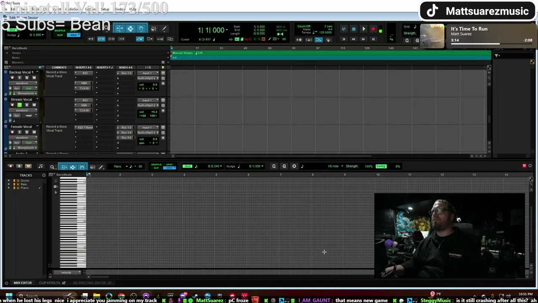Click the Play button in transport
The image size is (538, 303).
tap(364, 29)
